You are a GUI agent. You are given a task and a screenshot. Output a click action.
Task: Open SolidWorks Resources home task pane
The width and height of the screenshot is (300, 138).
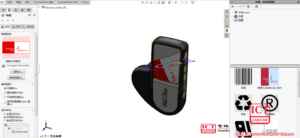227,12
